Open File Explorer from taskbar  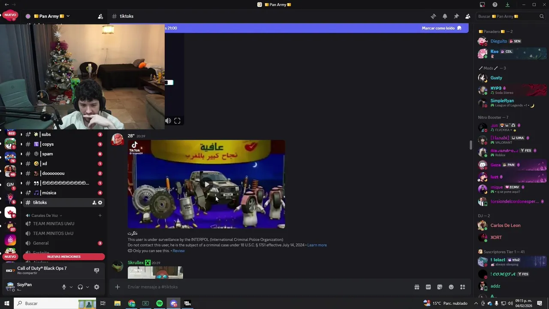point(117,303)
